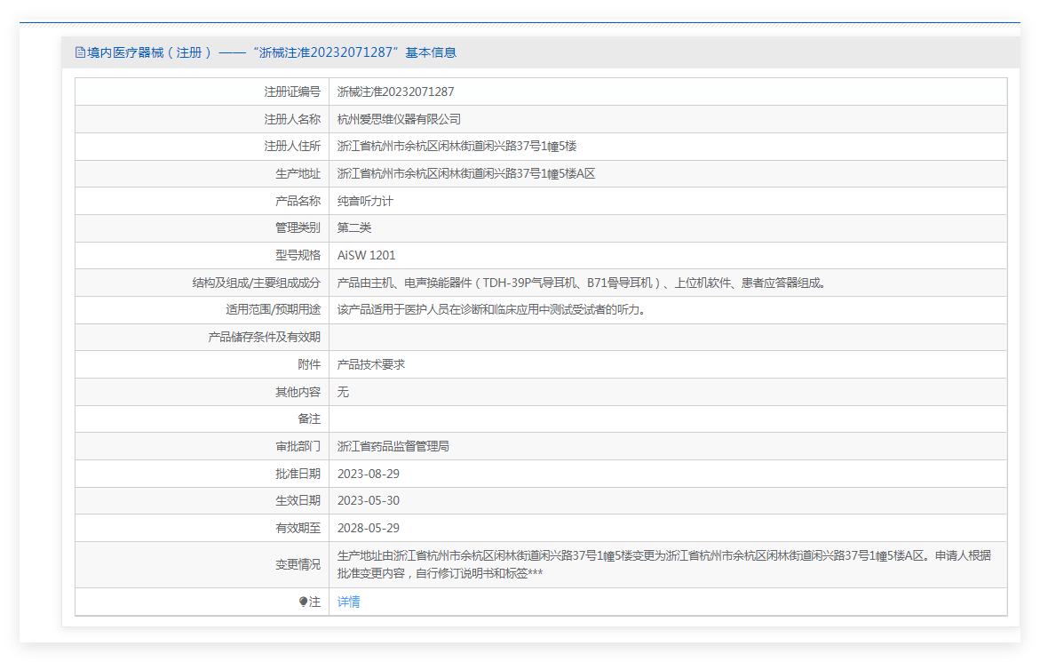
Task: Click the 其他内容 value 无
Action: coord(343,392)
